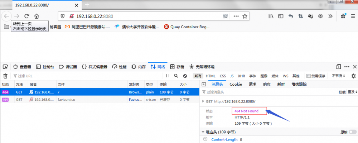Open the 耗时 timings tab

[281, 84]
